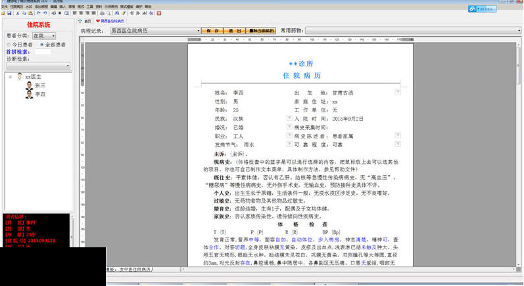Image resolution: width=524 pixels, height=286 pixels.
Task: Click the print toolbar icon
Action: pos(103,13)
